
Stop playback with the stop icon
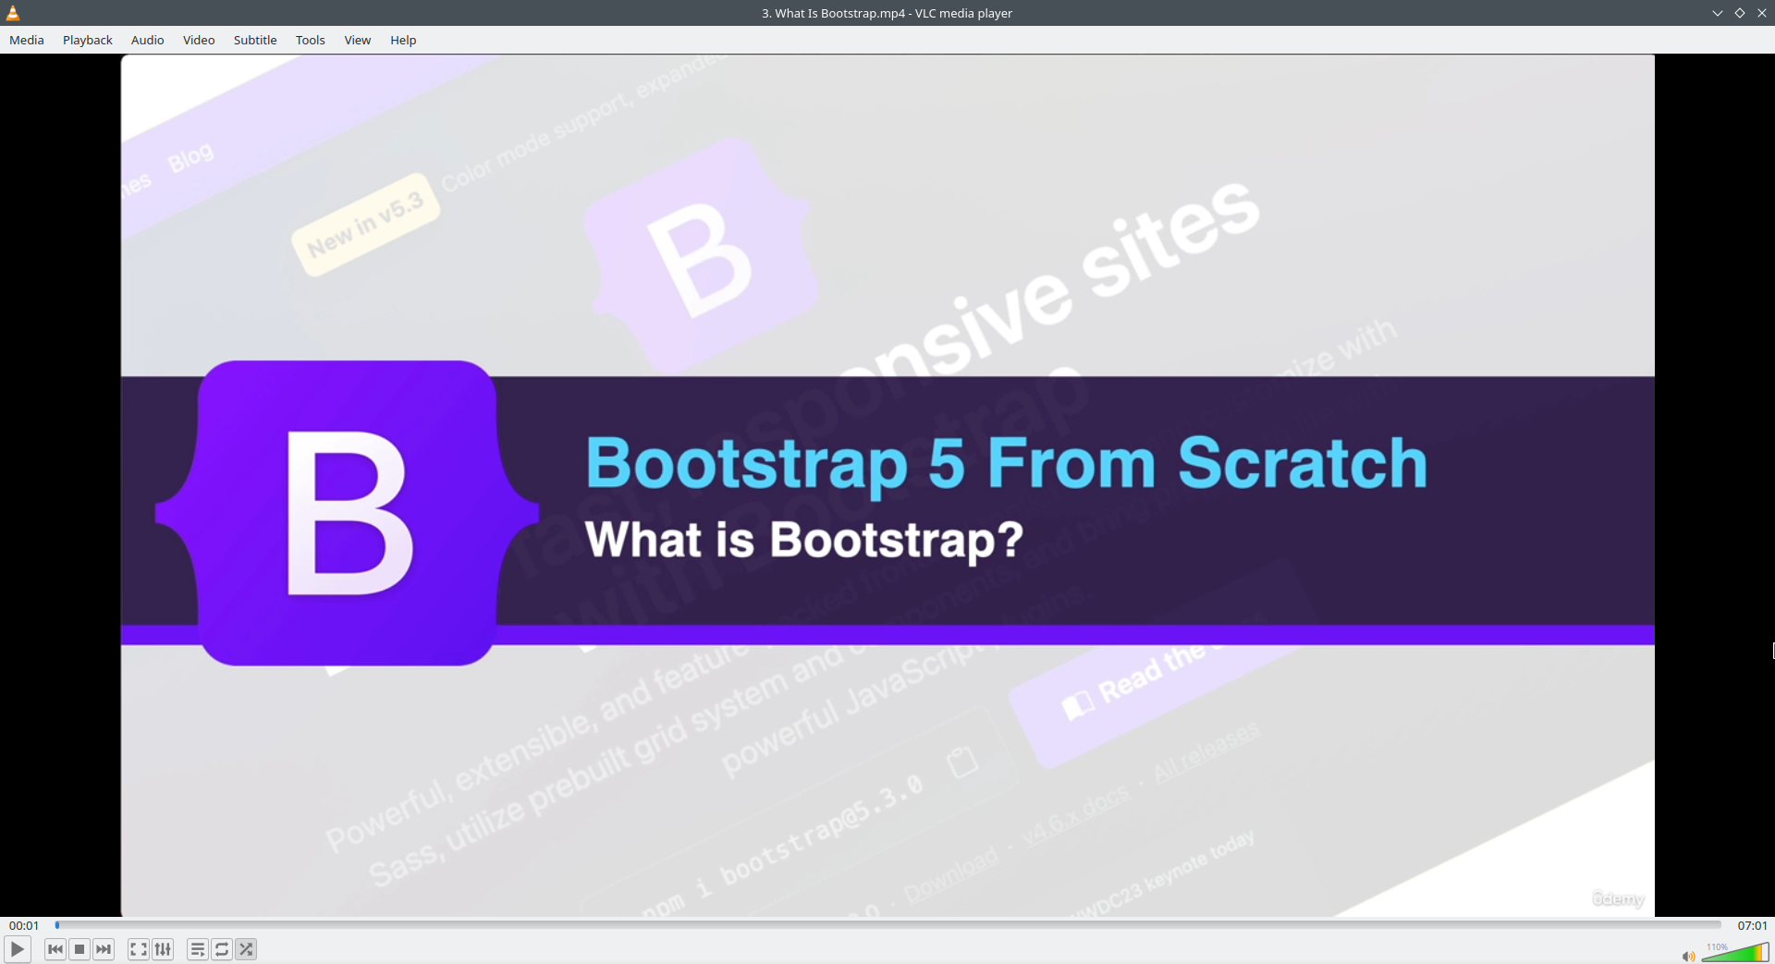click(x=79, y=948)
